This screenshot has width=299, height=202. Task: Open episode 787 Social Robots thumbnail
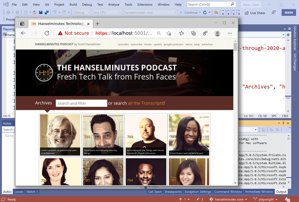pos(189,134)
